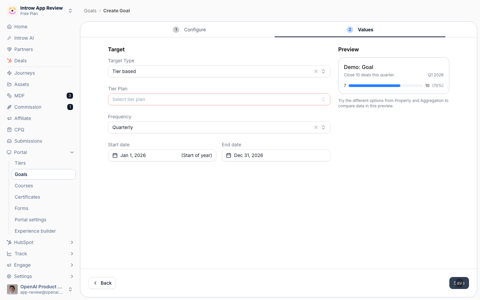Click the Demo Goal progress bar
480x300 pixels.
point(385,86)
